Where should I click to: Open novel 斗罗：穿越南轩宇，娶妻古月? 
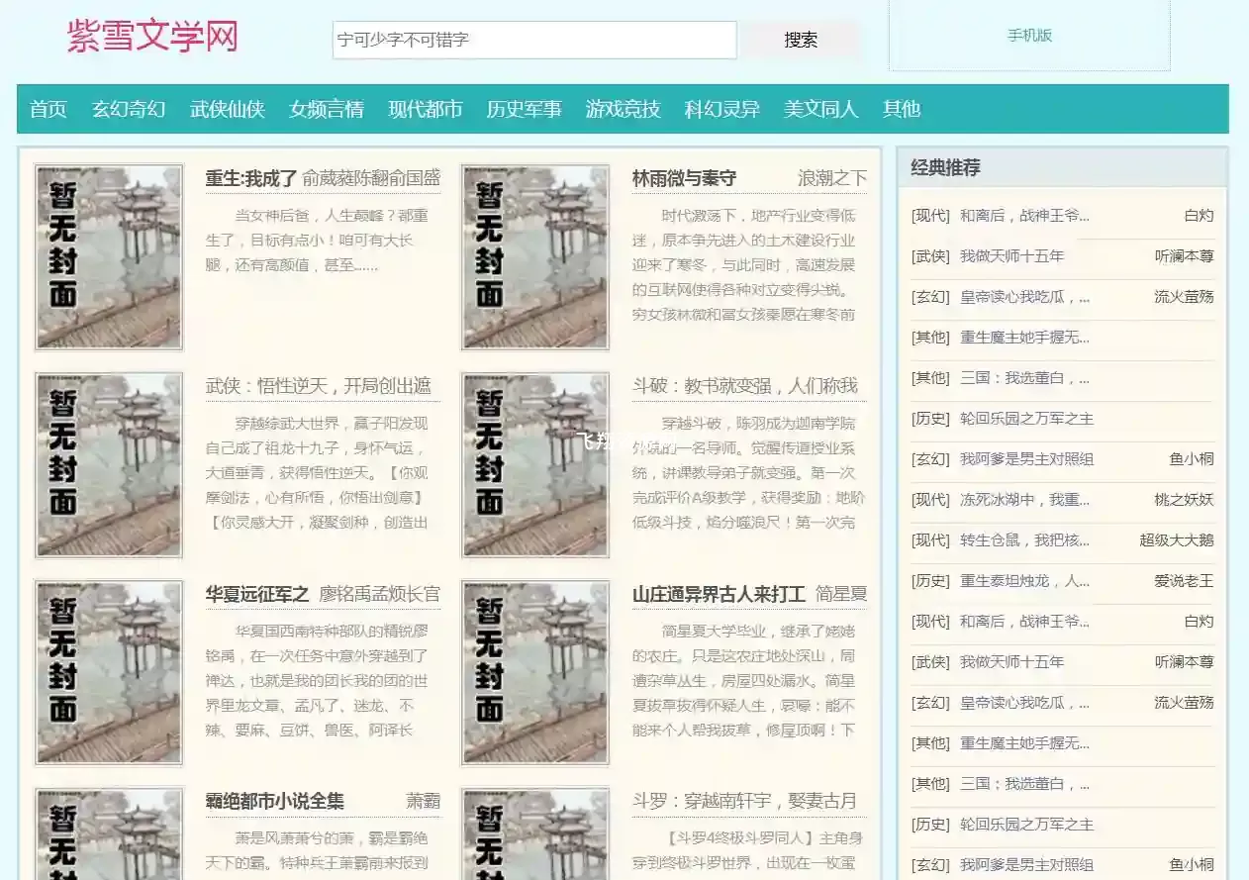click(x=745, y=801)
